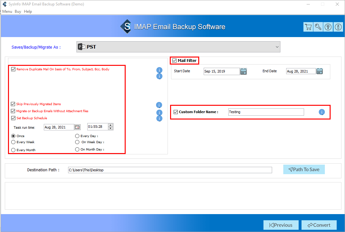Viewport: 345px width, 232px height.
Task: Open Task run time calendar icon
Action: pyautogui.click(x=77, y=127)
